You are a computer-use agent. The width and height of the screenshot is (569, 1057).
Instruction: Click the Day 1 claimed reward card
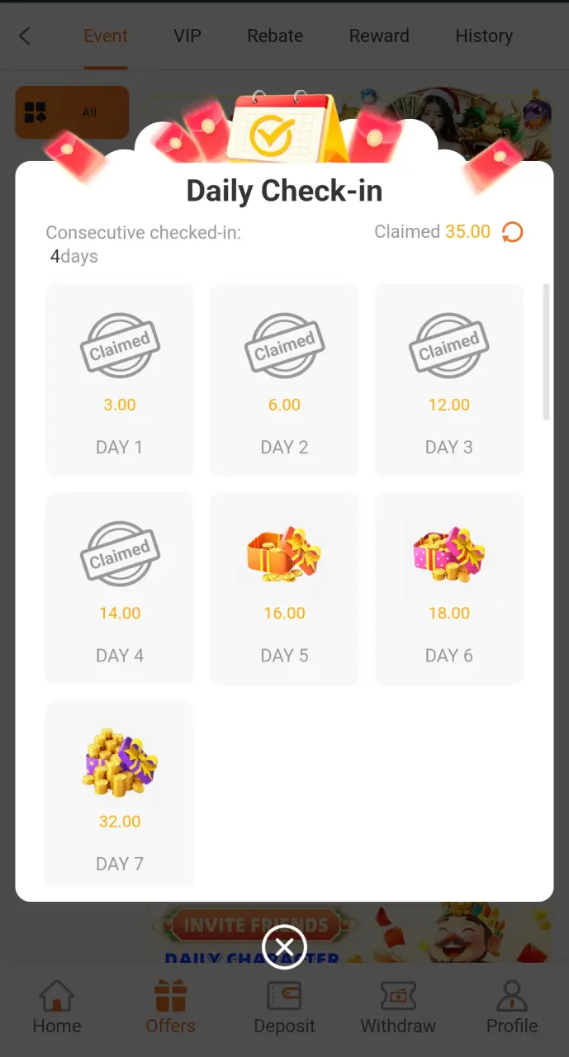coord(120,380)
